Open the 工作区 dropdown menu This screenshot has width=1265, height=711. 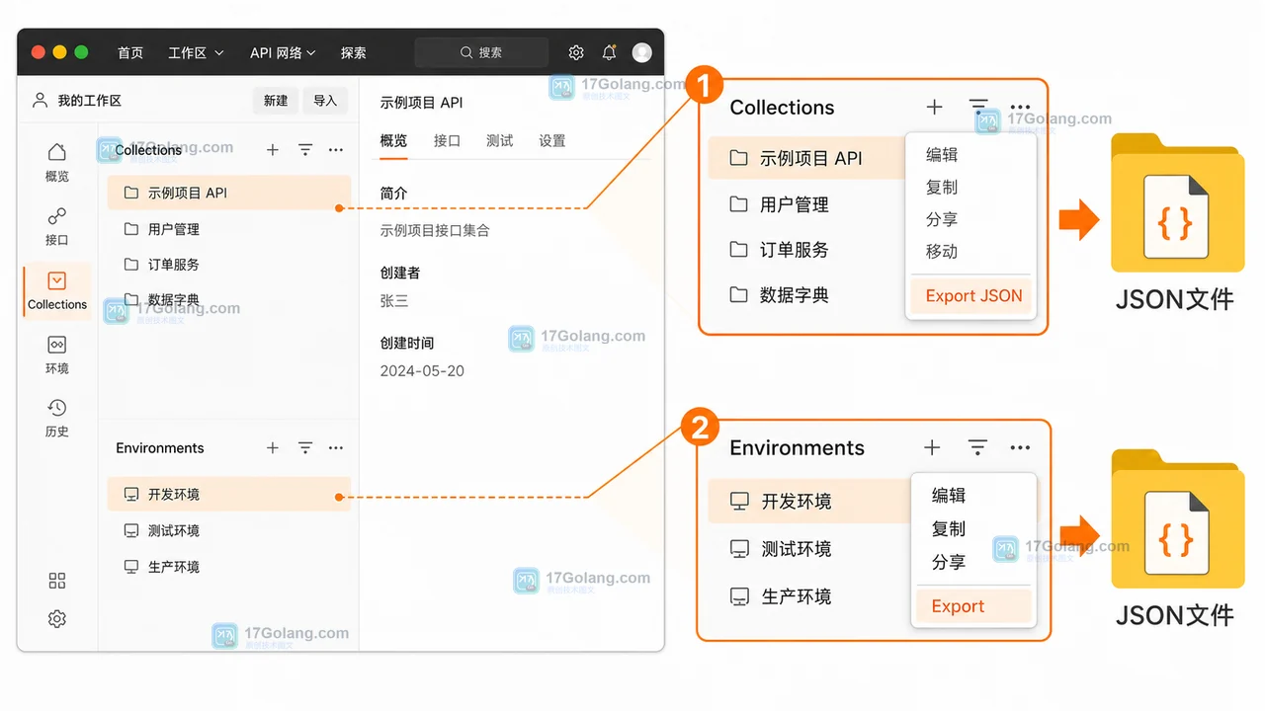point(196,52)
